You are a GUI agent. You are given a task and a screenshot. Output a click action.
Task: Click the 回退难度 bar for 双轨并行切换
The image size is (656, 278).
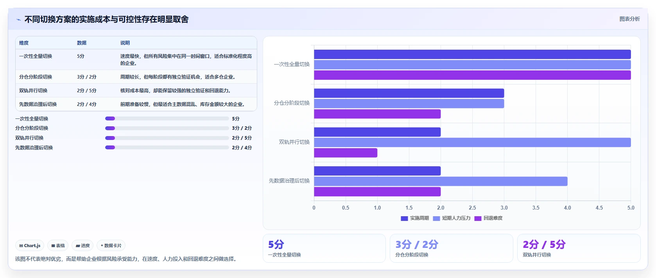[346, 153]
